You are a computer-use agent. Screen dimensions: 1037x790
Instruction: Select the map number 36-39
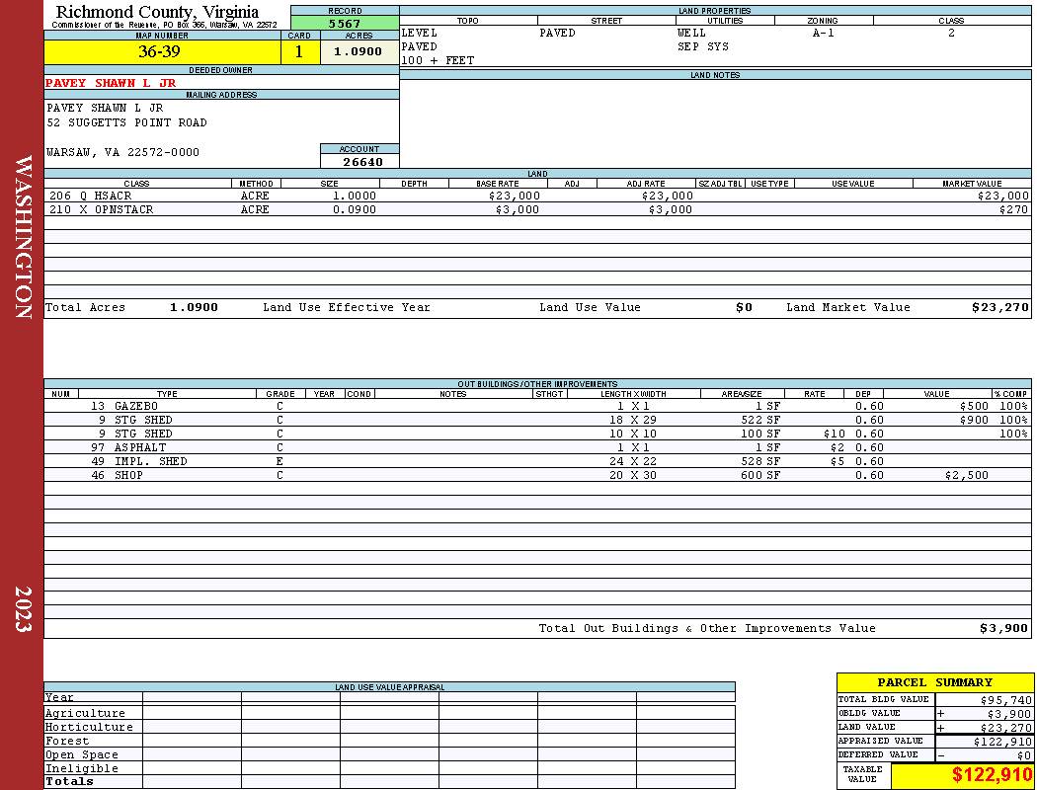[159, 51]
